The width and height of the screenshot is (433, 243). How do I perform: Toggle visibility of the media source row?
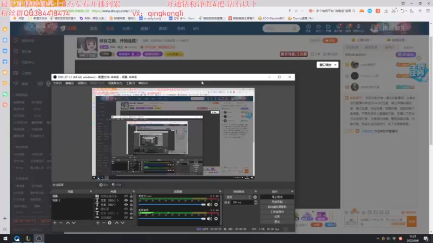[126, 209]
